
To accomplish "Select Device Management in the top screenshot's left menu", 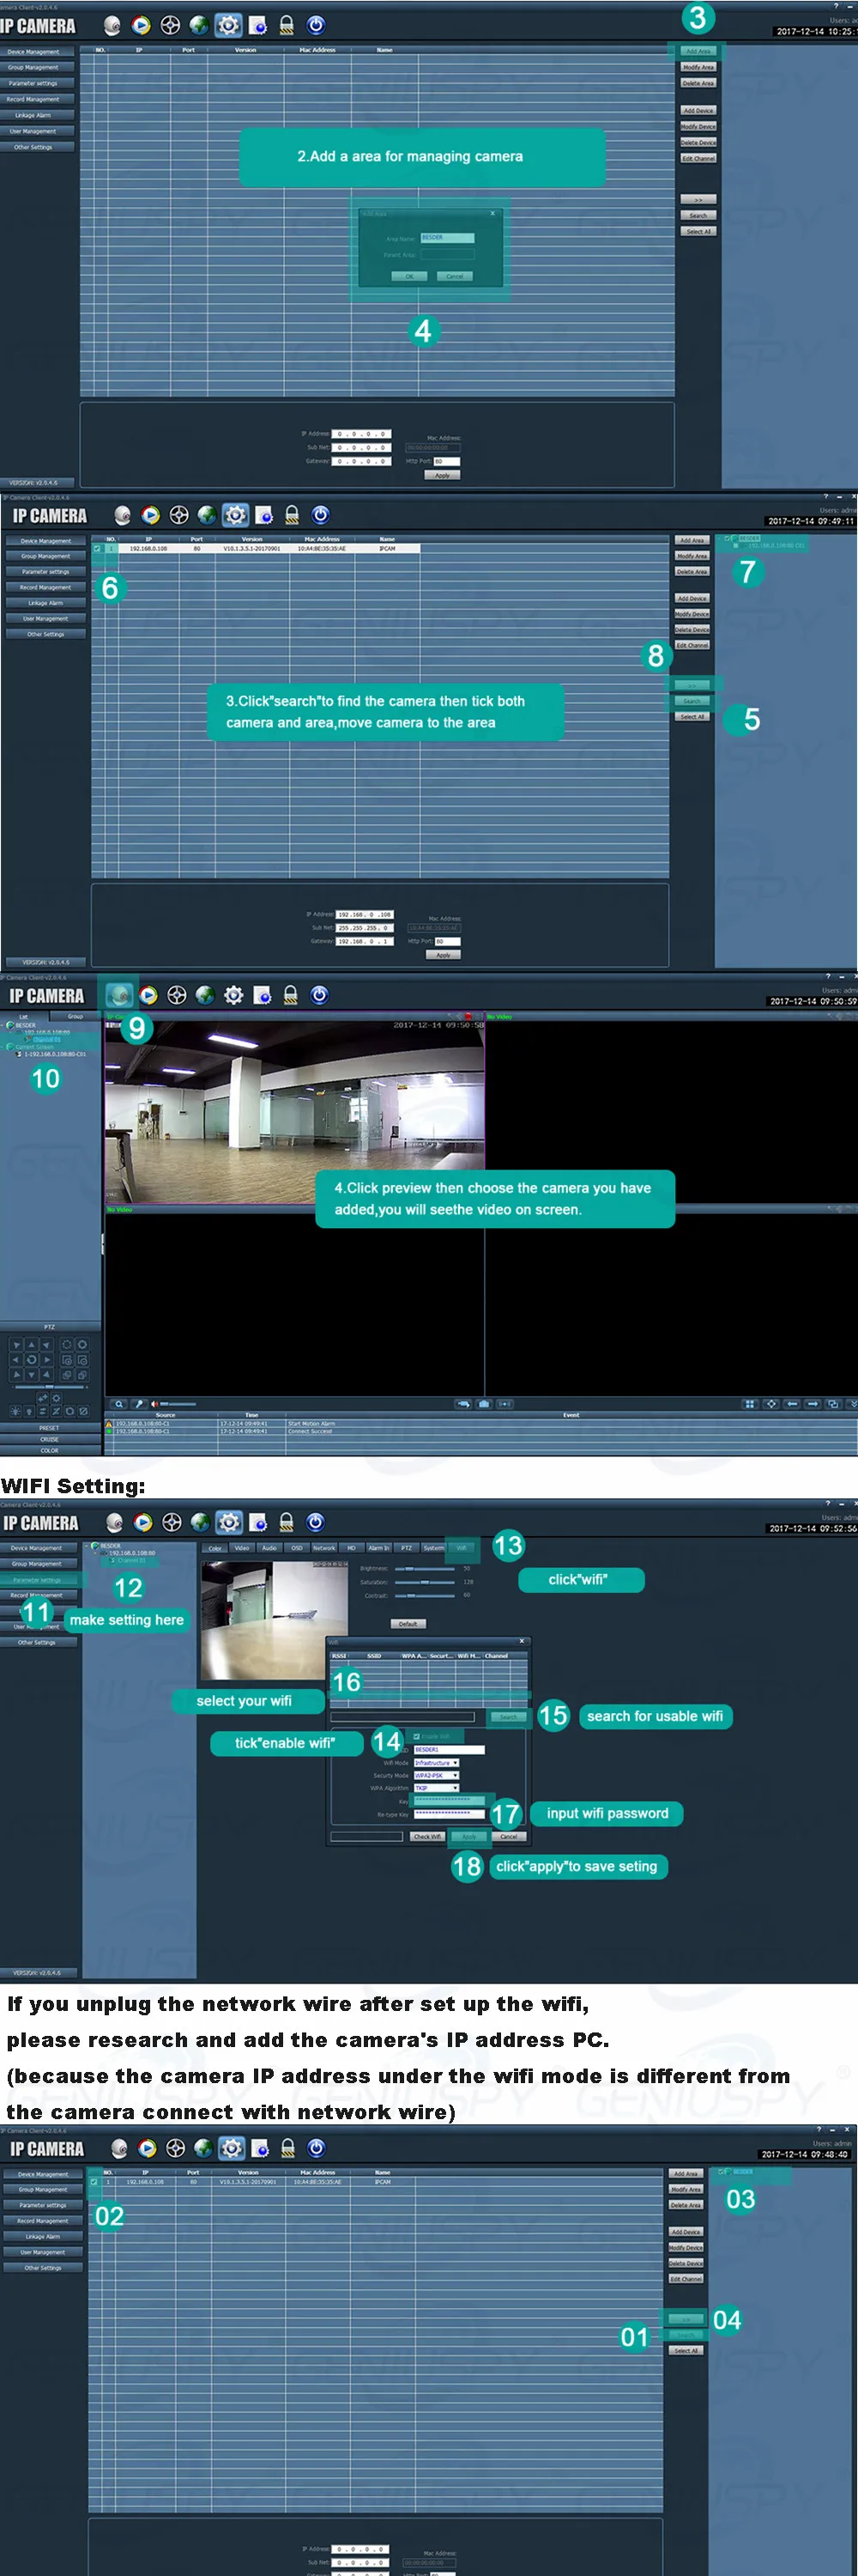I will 37,52.
